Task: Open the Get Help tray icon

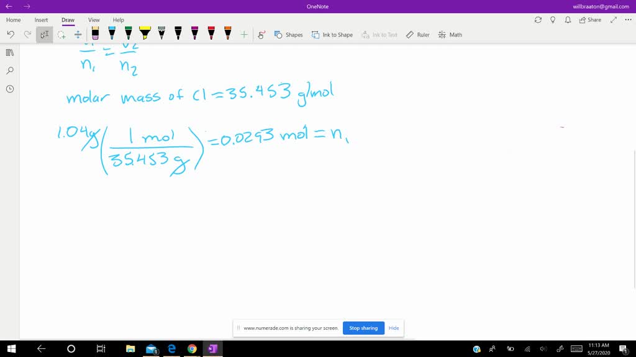Action: pyautogui.click(x=476, y=348)
